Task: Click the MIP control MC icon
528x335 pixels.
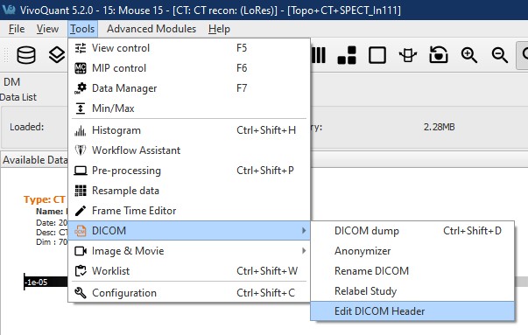Action: click(x=81, y=68)
